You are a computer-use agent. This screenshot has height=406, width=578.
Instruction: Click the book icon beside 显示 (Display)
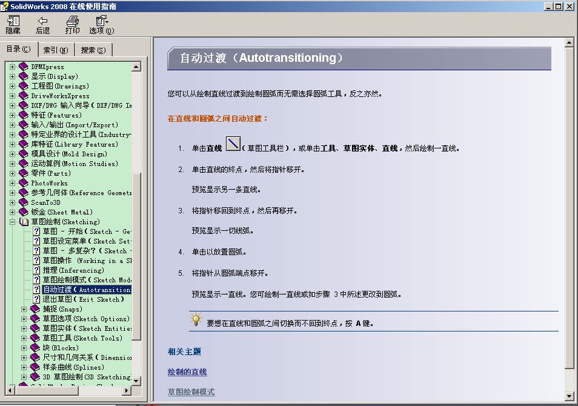pos(24,76)
